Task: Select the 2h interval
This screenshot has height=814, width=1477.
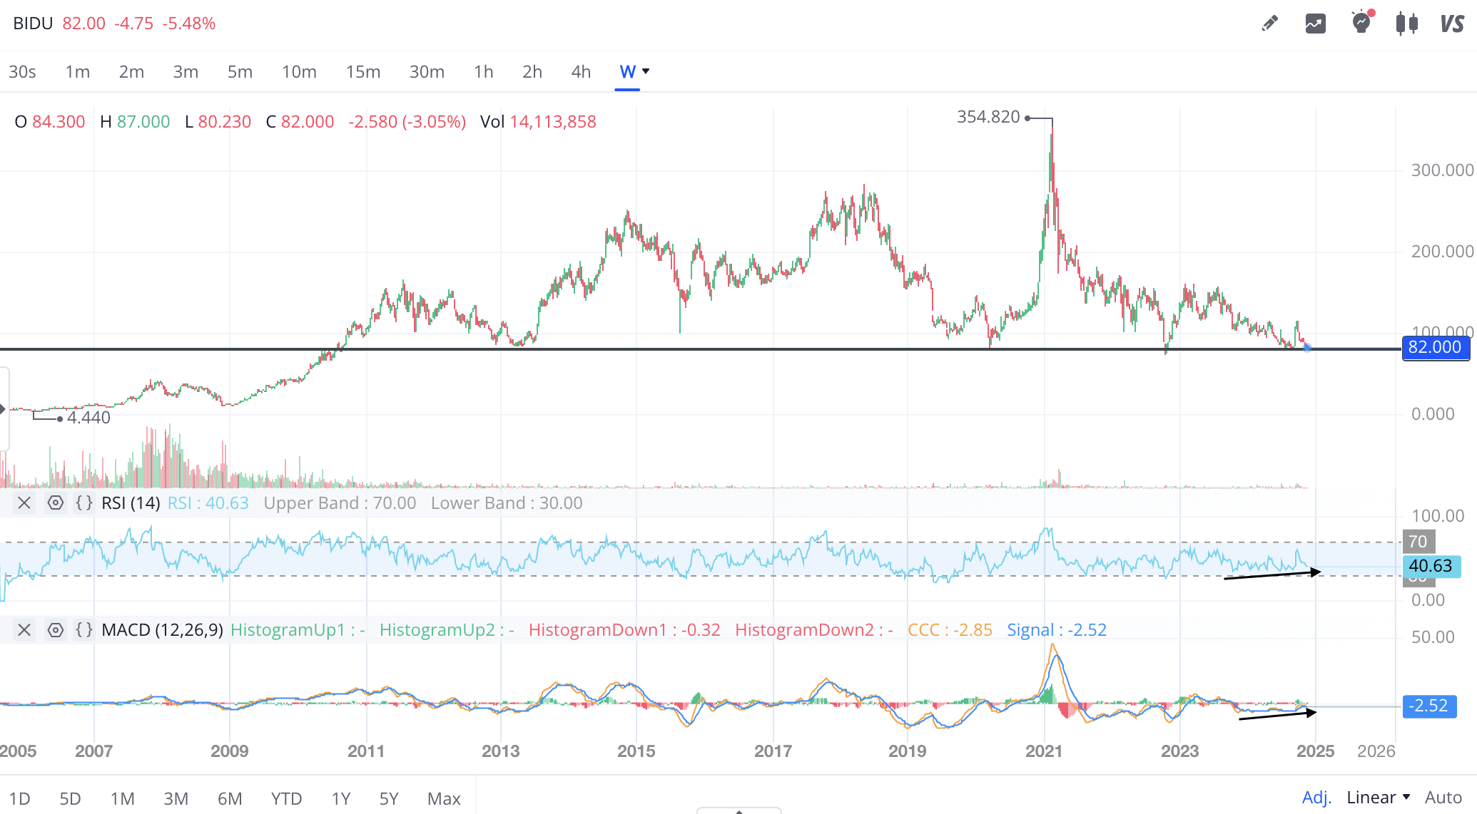Action: [x=532, y=71]
